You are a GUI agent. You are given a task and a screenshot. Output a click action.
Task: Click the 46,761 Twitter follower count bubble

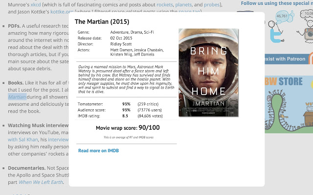click(x=283, y=16)
